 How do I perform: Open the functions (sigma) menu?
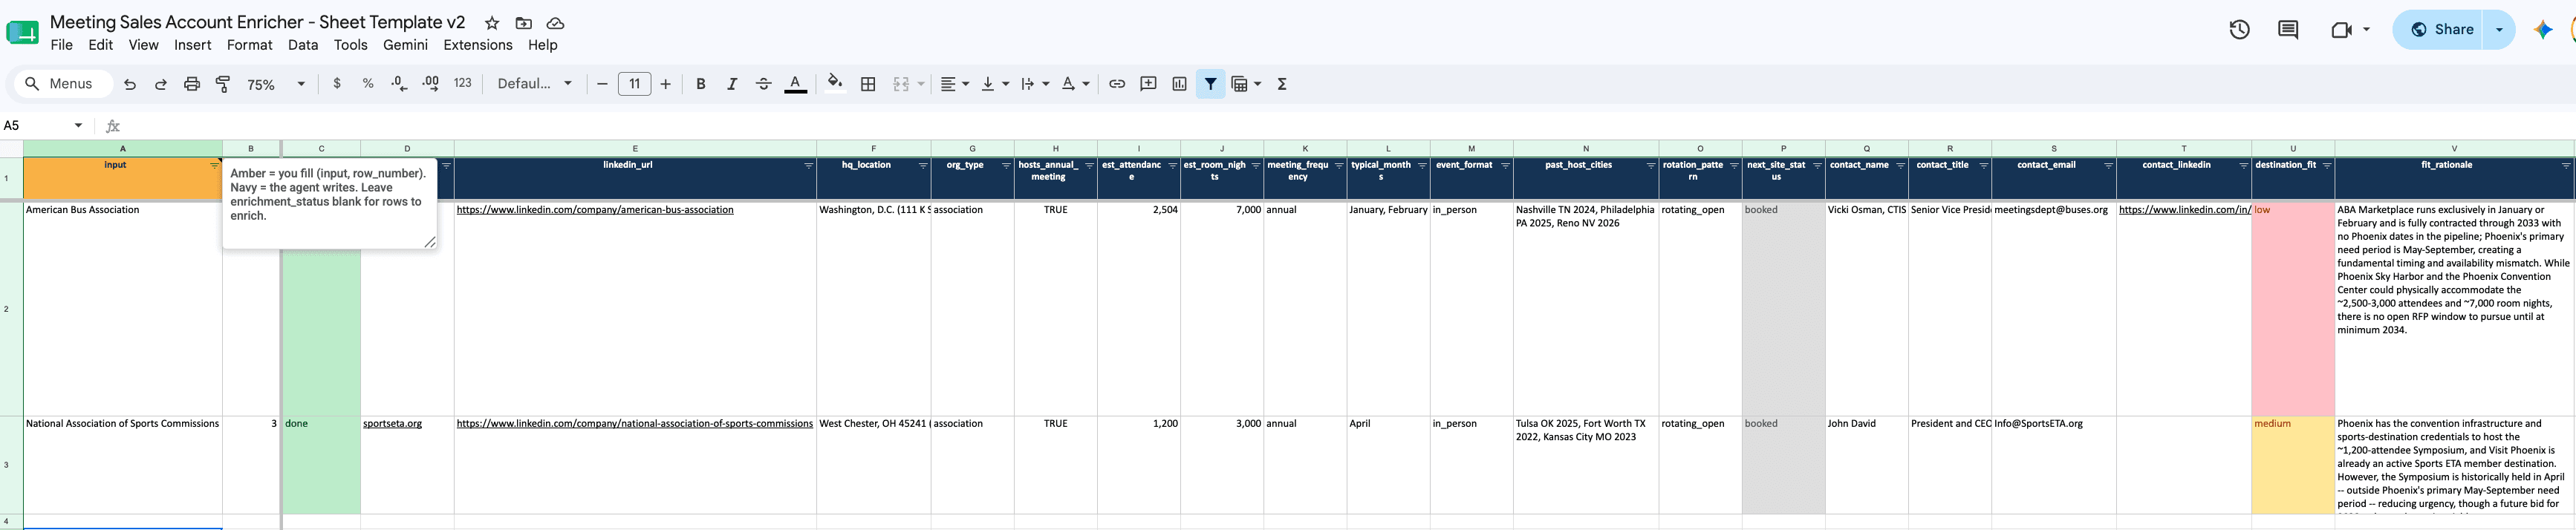point(1282,84)
